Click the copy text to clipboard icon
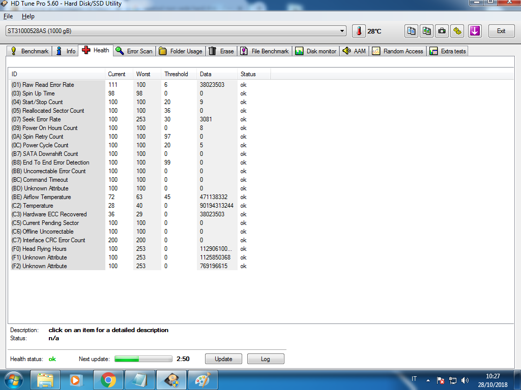This screenshot has height=390, width=521. (x=411, y=31)
